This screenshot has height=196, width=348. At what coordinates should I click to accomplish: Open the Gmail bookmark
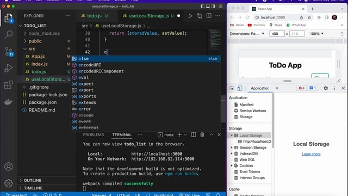point(237,25)
